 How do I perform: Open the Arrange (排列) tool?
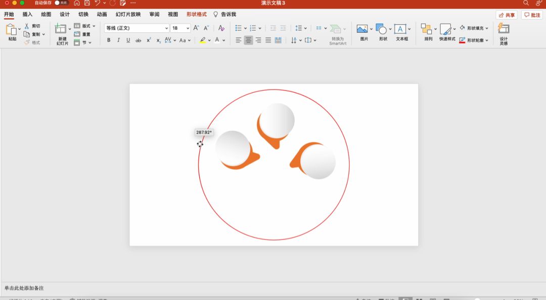pyautogui.click(x=426, y=29)
